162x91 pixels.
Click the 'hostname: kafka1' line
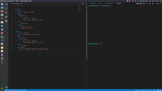coord(23,33)
